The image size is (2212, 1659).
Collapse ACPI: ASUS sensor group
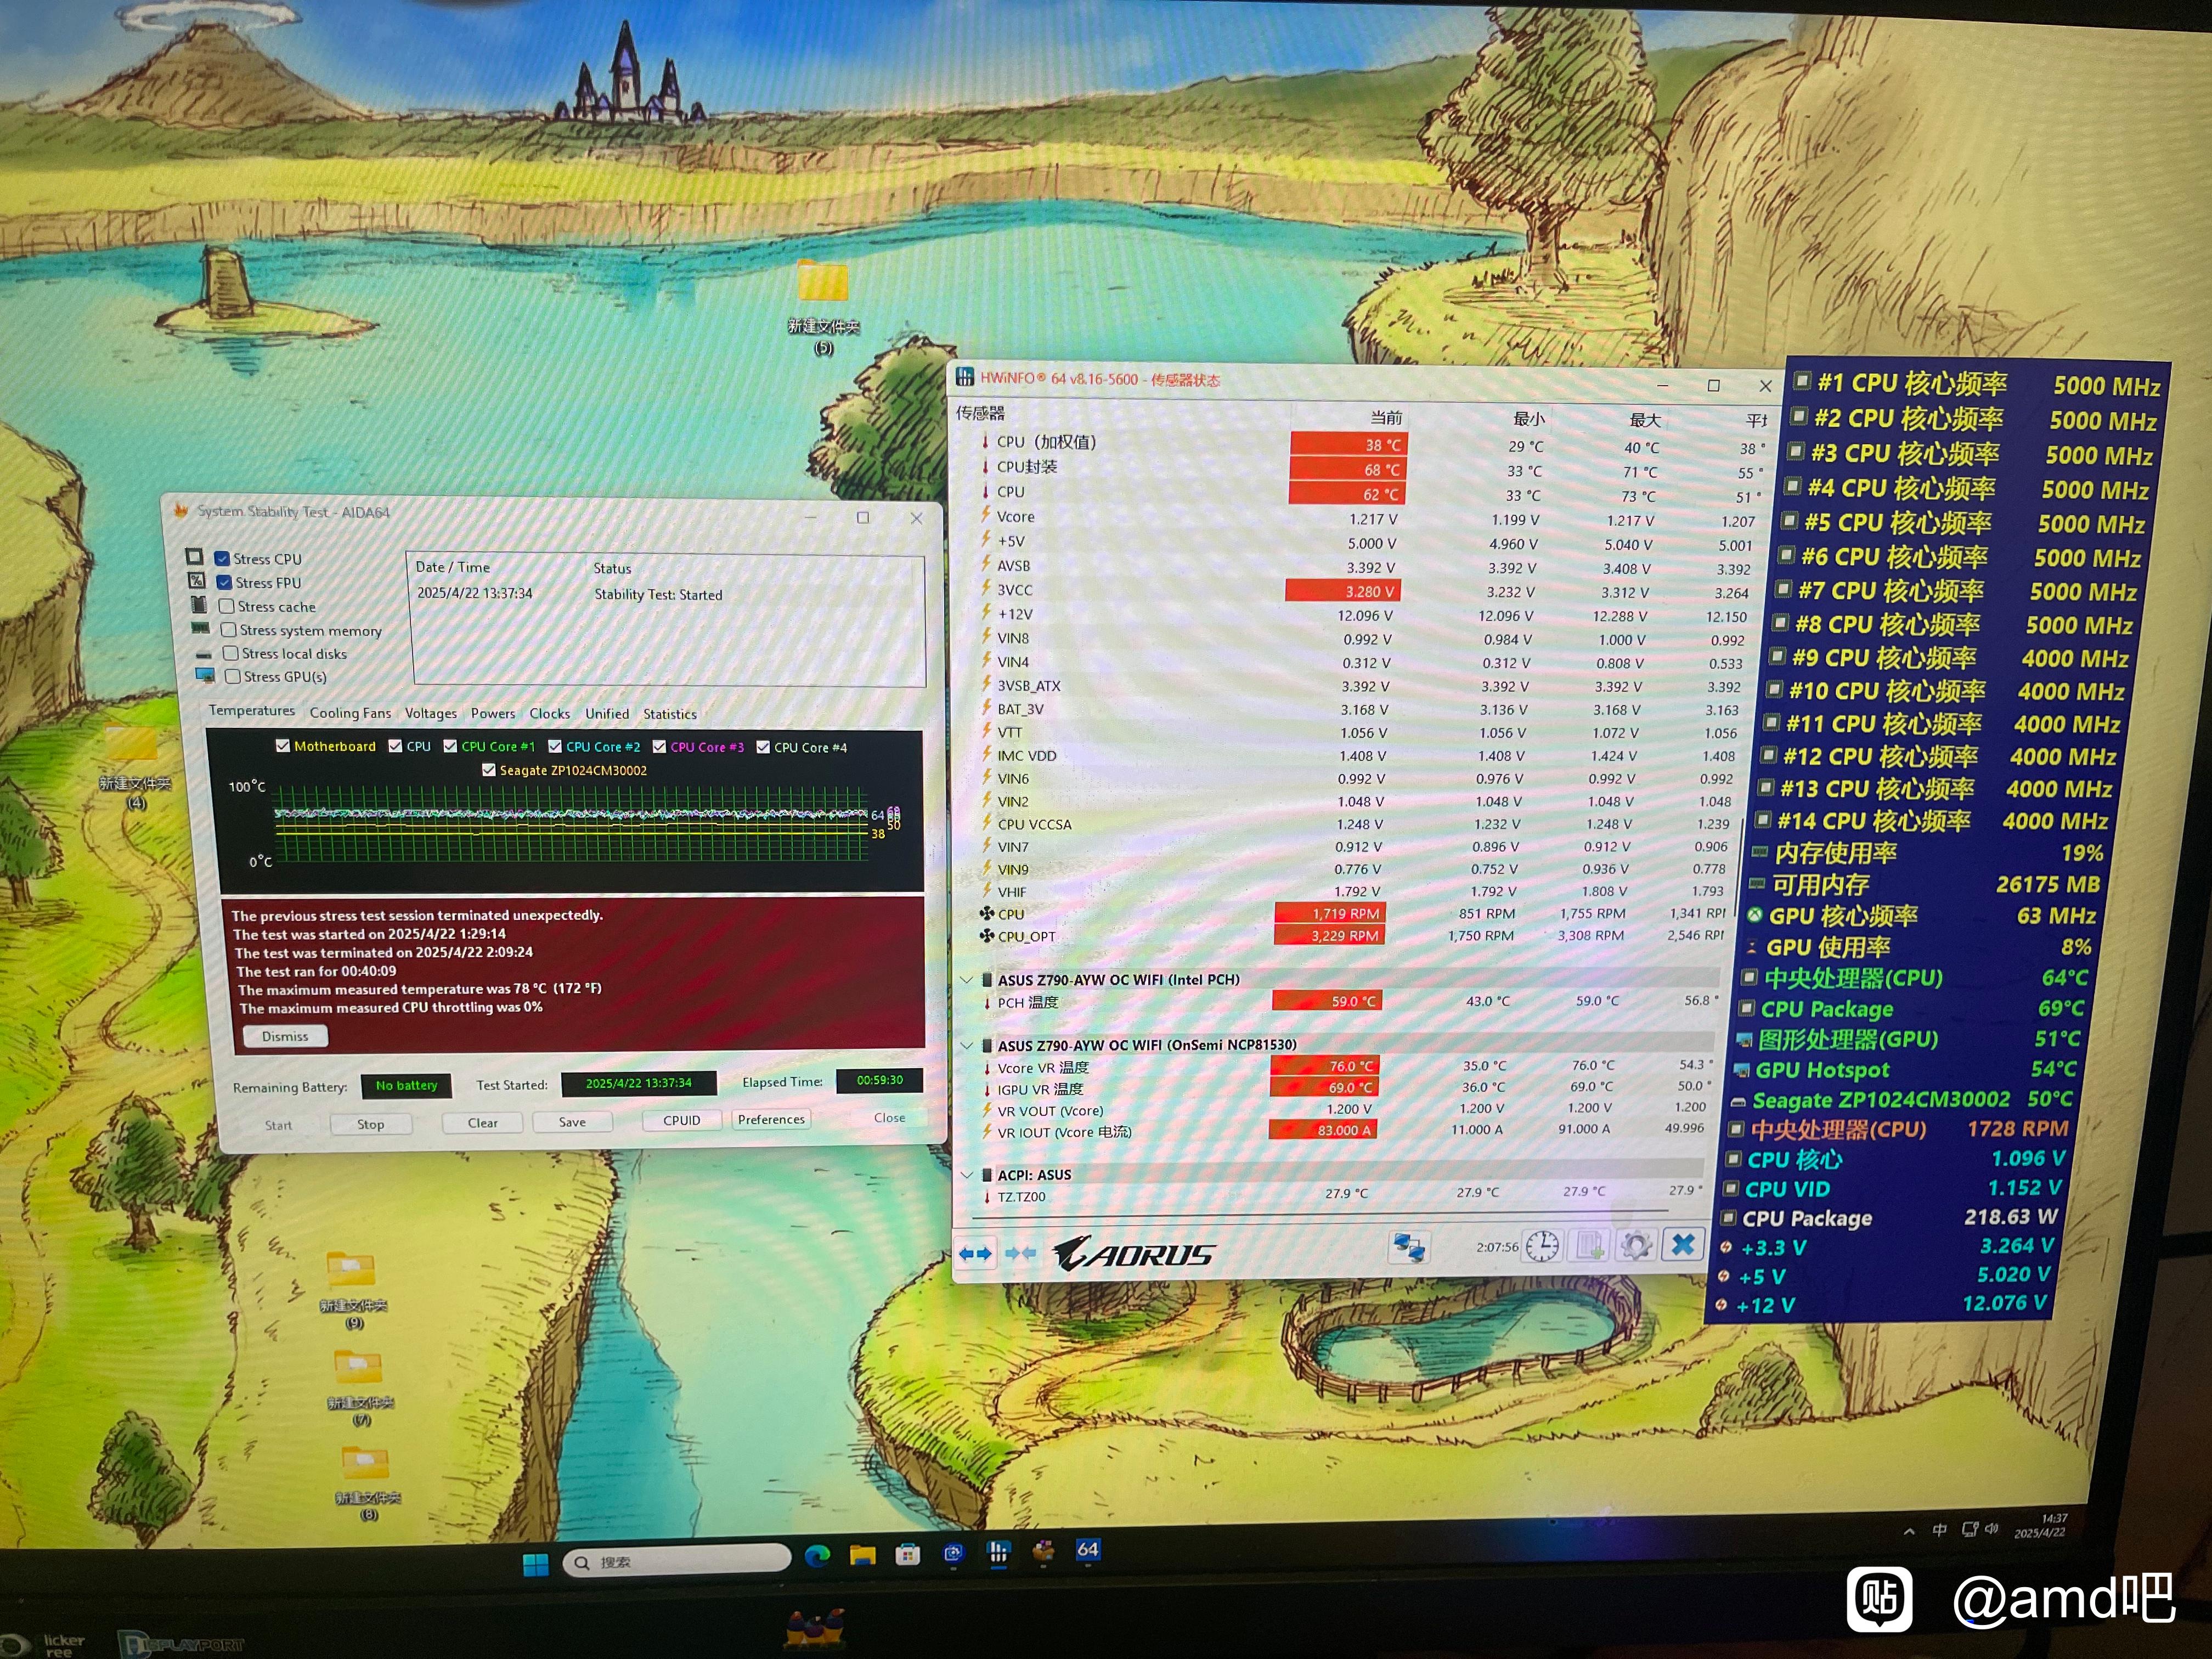[x=966, y=1175]
